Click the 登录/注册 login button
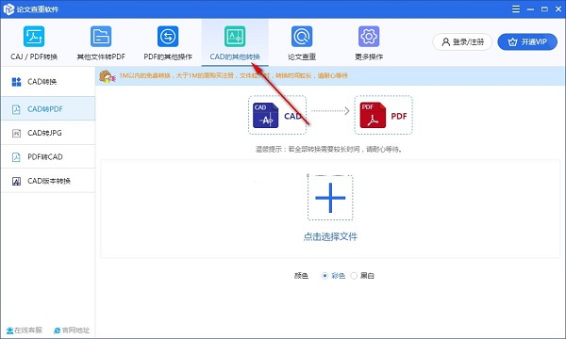The width and height of the screenshot is (566, 339). 462,41
